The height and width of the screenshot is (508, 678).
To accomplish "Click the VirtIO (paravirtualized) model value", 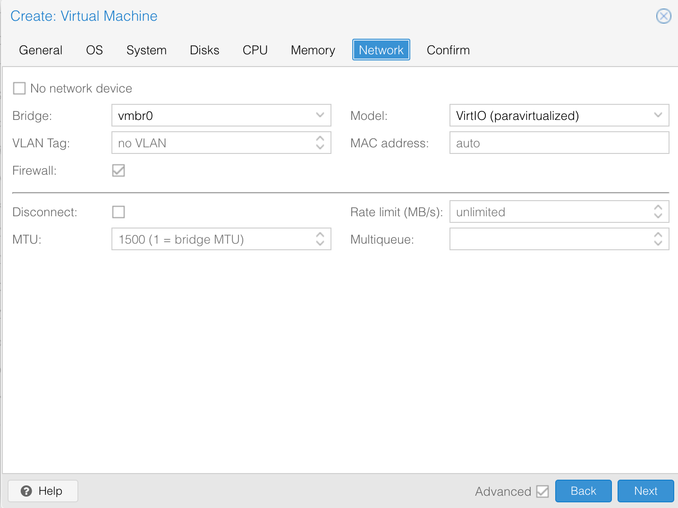I will pos(517,116).
